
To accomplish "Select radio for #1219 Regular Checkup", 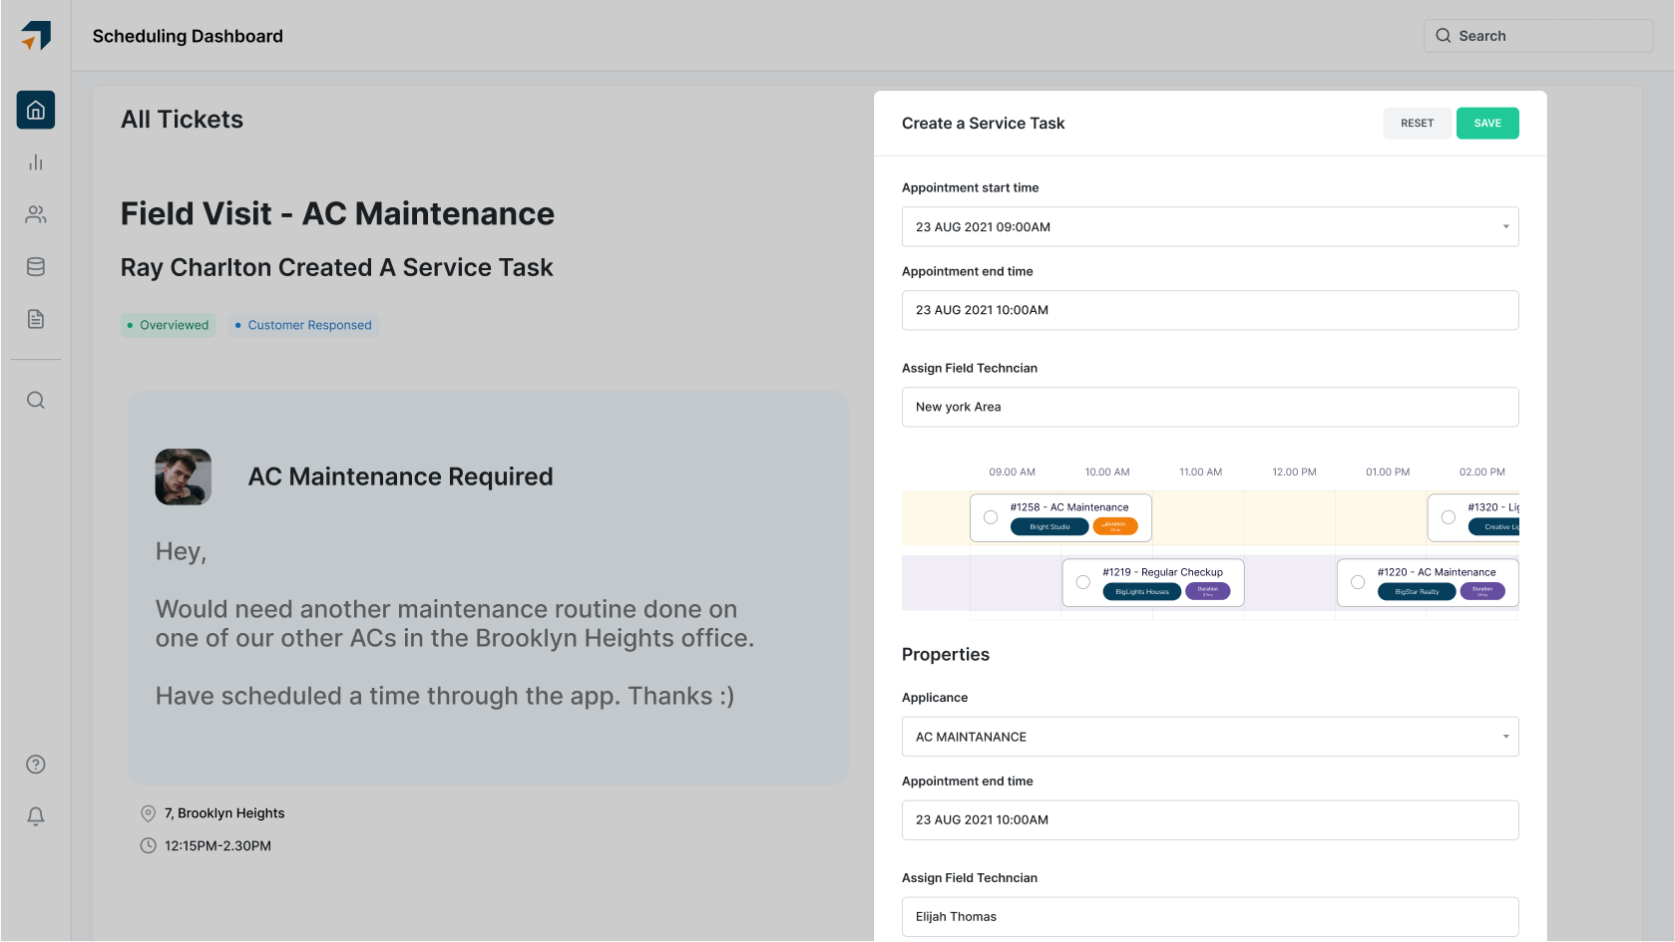I will 1083,582.
